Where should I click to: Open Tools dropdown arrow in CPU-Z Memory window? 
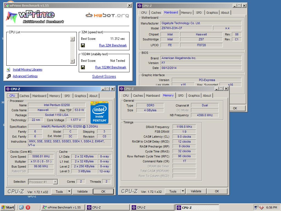point(183,191)
